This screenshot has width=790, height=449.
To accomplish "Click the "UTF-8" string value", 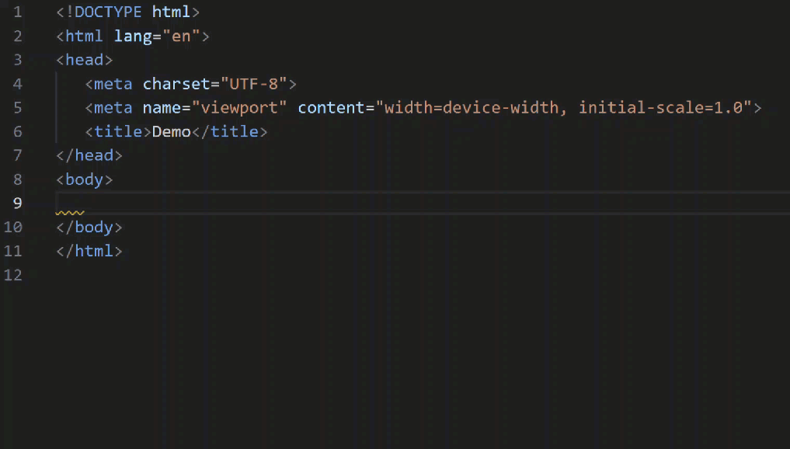I will click(x=254, y=84).
